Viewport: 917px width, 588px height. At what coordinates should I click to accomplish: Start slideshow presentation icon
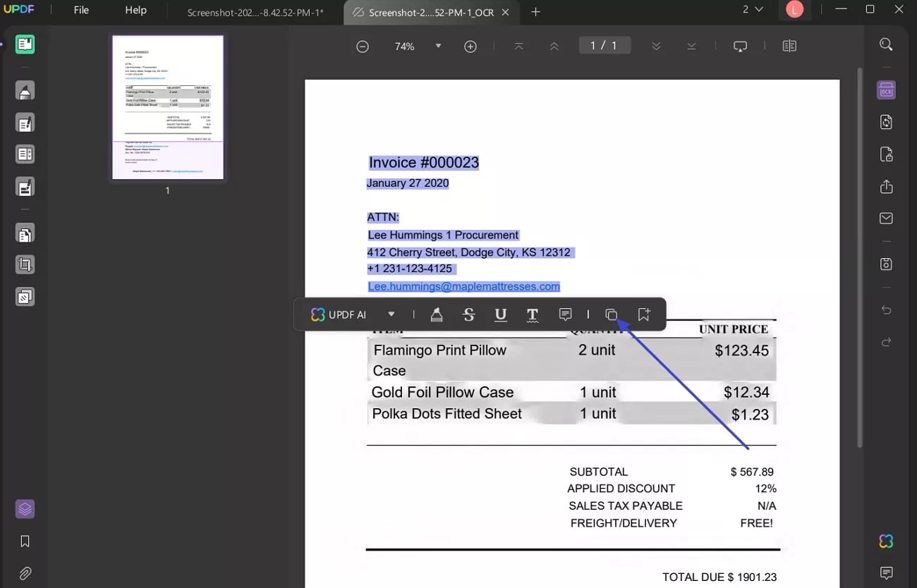click(740, 47)
